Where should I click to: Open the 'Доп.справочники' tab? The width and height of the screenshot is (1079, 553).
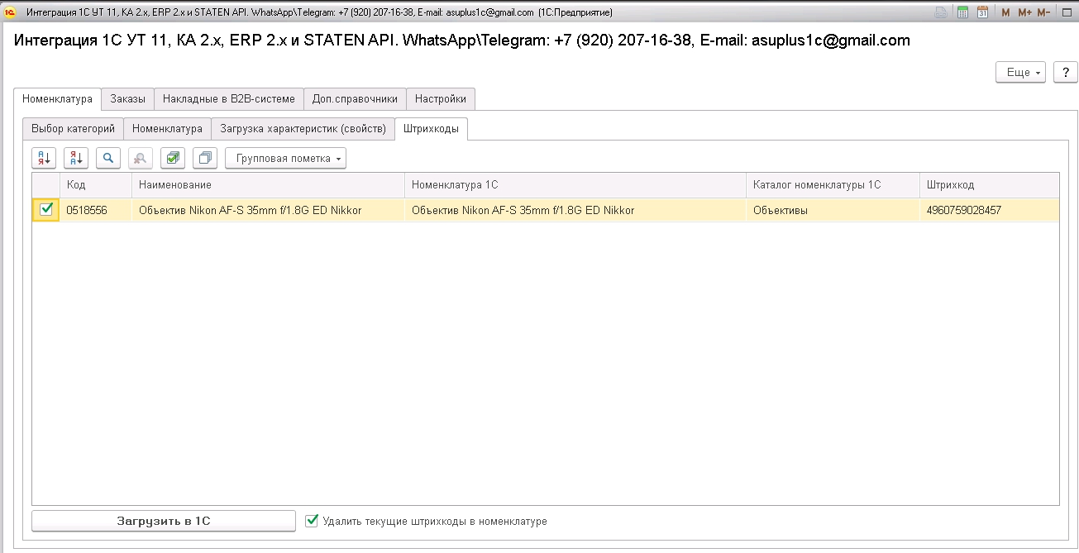(356, 98)
